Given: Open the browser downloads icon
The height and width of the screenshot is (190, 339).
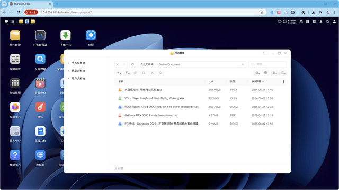Looking at the screenshot, I should 314,12.
